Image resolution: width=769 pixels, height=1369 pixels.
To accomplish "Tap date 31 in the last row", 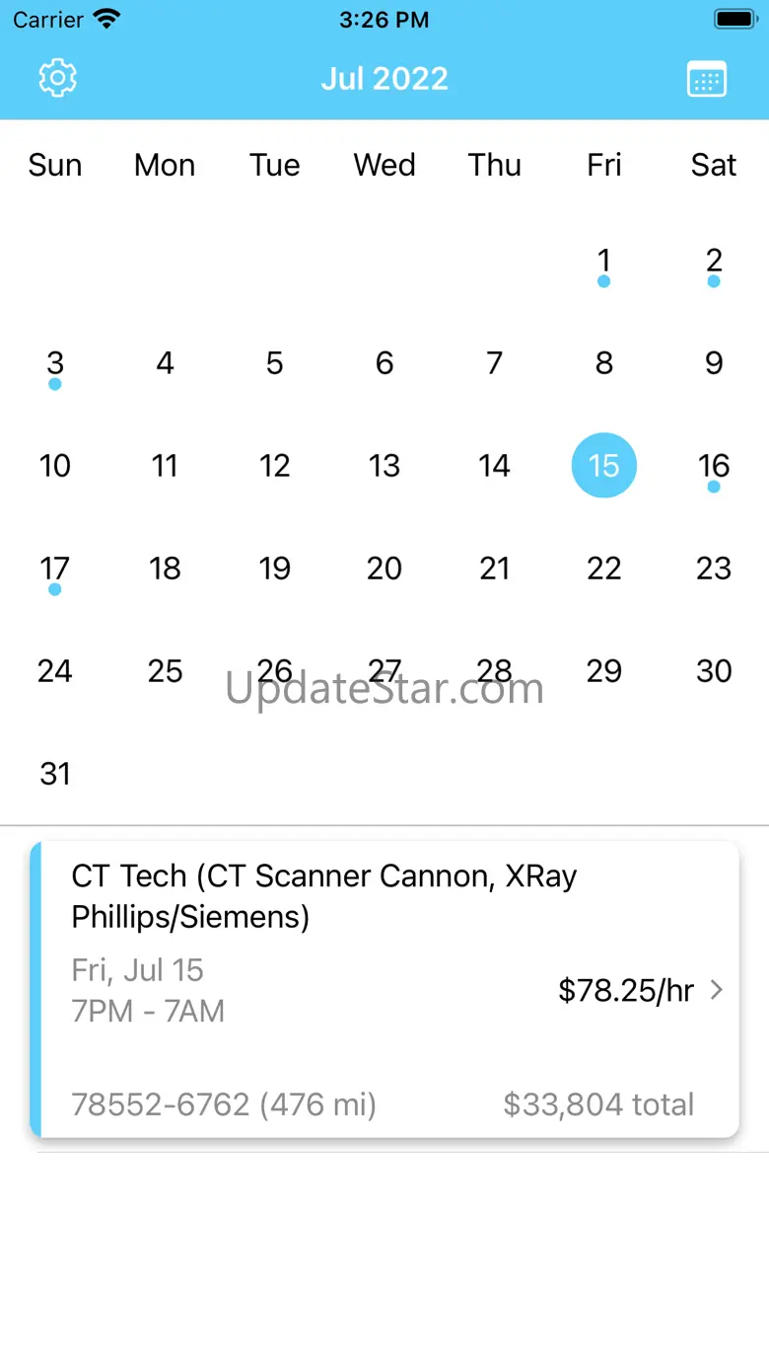I will [55, 774].
